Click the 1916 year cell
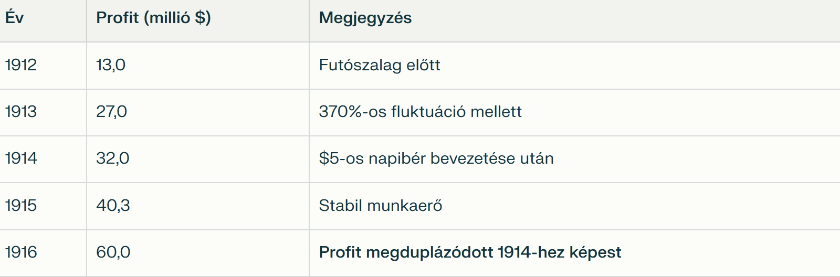Screen dimensions: 840x277 coord(21,252)
